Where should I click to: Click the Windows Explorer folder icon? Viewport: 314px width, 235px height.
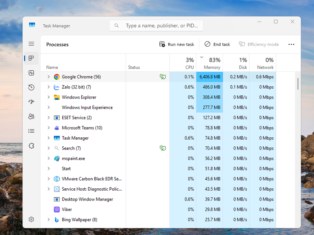tap(57, 97)
